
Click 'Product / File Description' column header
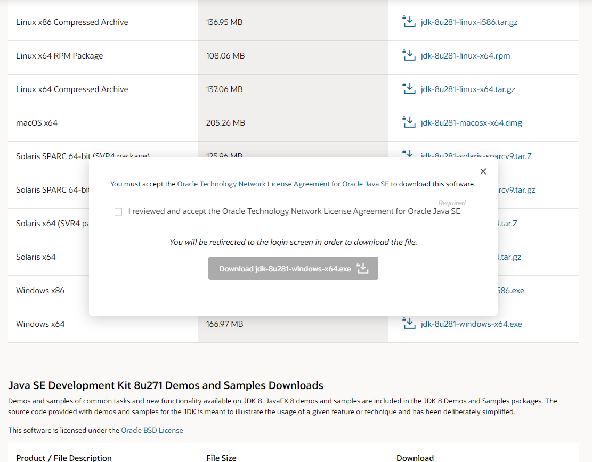pyautogui.click(x=64, y=458)
